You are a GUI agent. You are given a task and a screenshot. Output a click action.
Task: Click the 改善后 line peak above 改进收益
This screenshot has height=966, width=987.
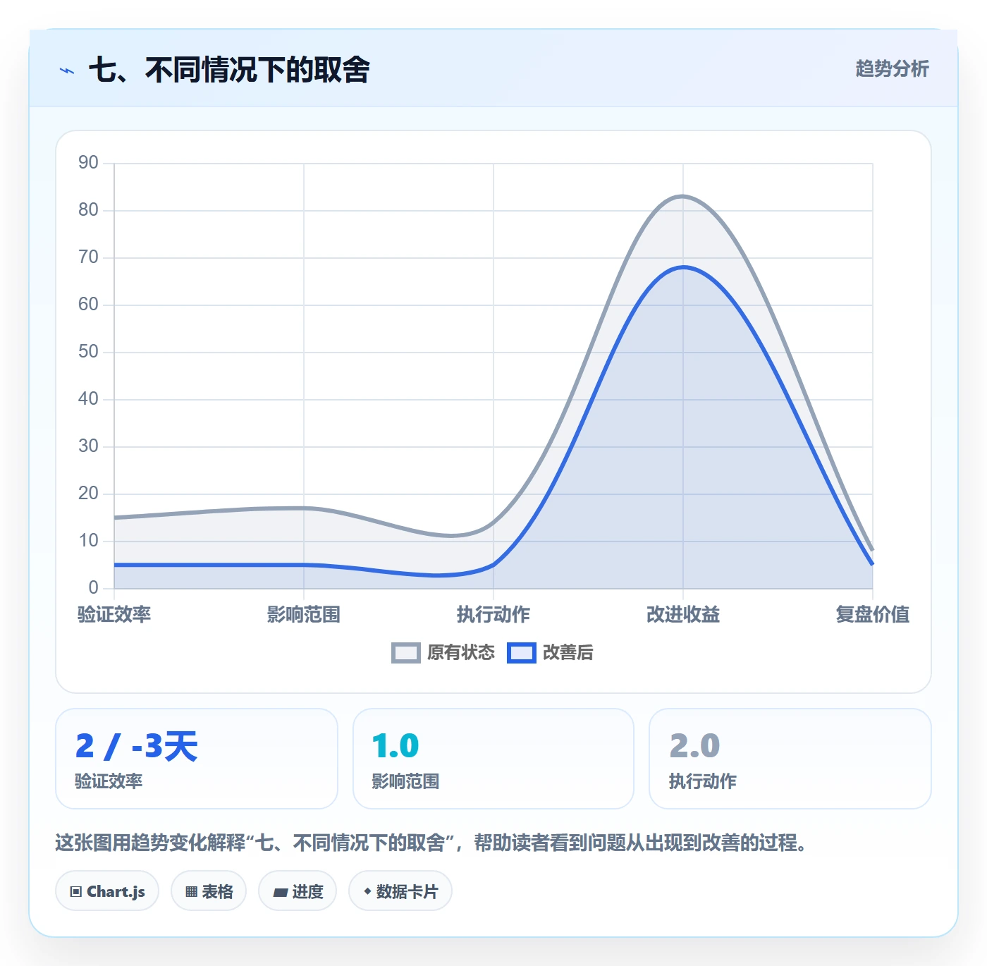click(x=683, y=267)
